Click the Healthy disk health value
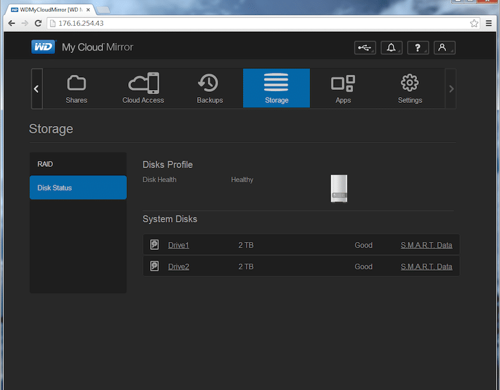 [x=242, y=180]
